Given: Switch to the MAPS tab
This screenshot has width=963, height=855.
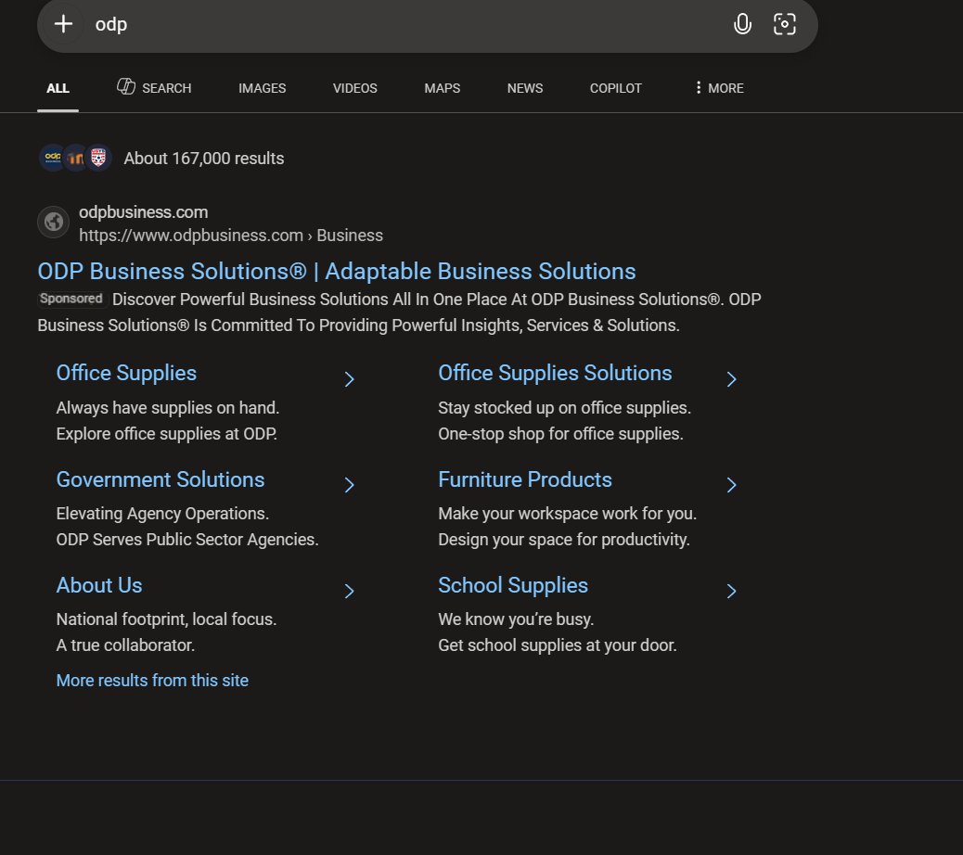Looking at the screenshot, I should [x=443, y=88].
